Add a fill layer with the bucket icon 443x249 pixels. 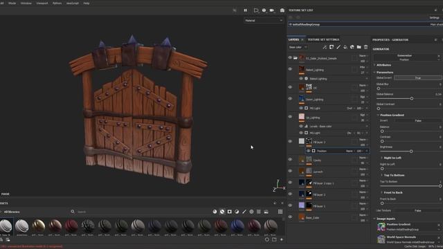tap(345, 47)
